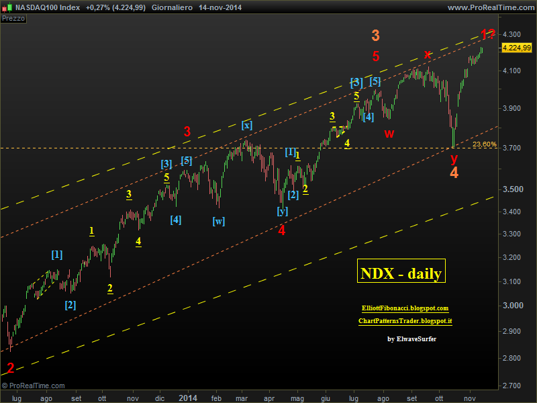Viewport: 537px width, 403px height.
Task: Click the blue [w] wave label
Action: (219, 222)
